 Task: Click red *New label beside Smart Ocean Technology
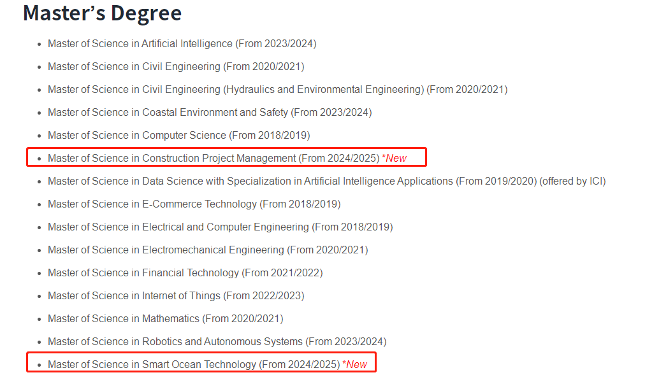point(355,365)
